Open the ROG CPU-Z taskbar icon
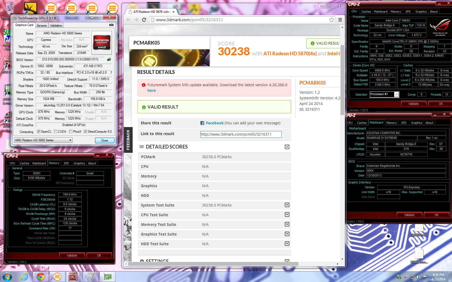Viewport: 452px width, 282px height. [x=73, y=277]
